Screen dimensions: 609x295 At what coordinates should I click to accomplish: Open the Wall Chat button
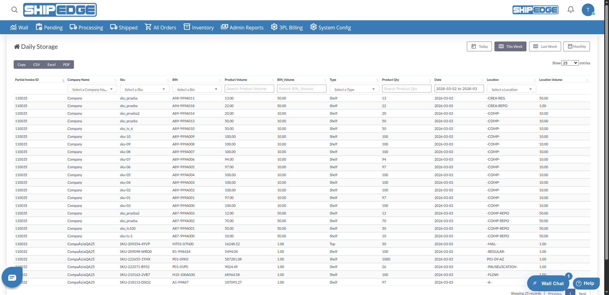coord(549,283)
